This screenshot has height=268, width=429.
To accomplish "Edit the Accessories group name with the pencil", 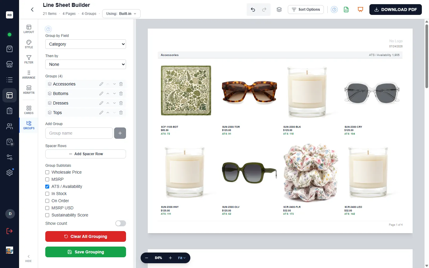I will click(101, 84).
